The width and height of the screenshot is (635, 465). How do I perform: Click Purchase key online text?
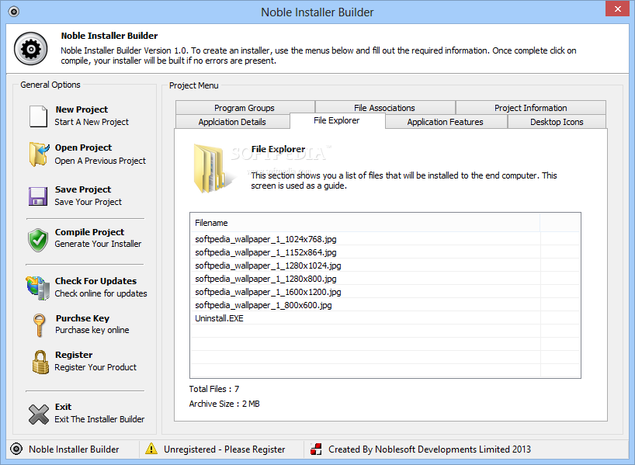pos(92,330)
